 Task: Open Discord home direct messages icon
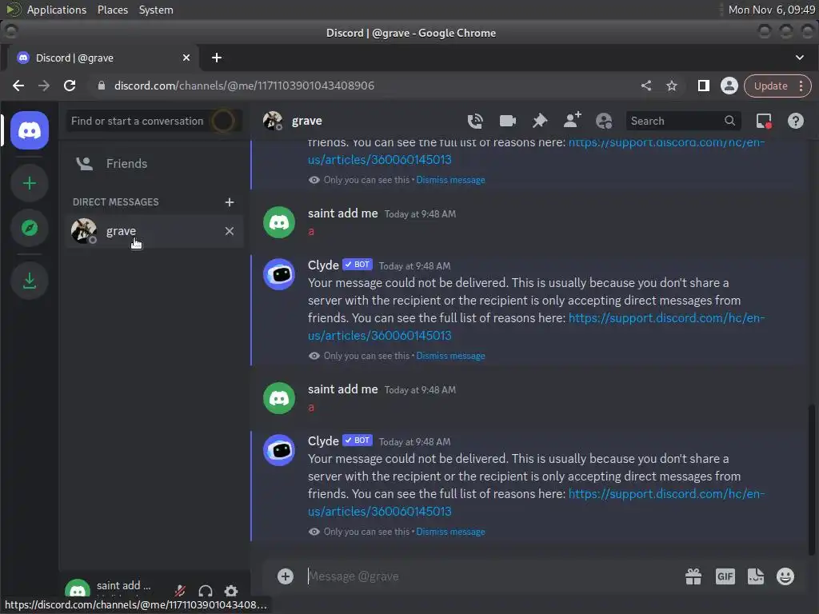(x=30, y=130)
